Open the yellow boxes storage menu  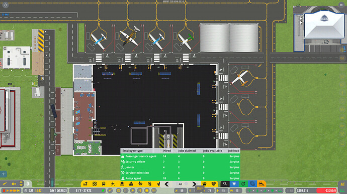click(x=214, y=184)
